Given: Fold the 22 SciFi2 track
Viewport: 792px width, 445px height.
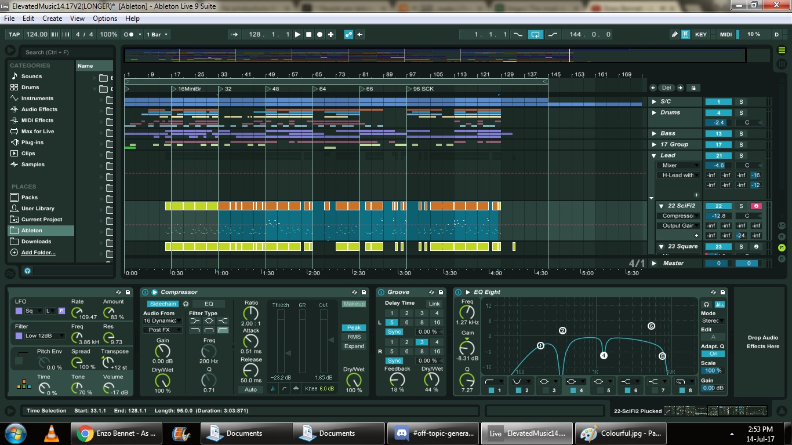Looking at the screenshot, I should (x=662, y=206).
